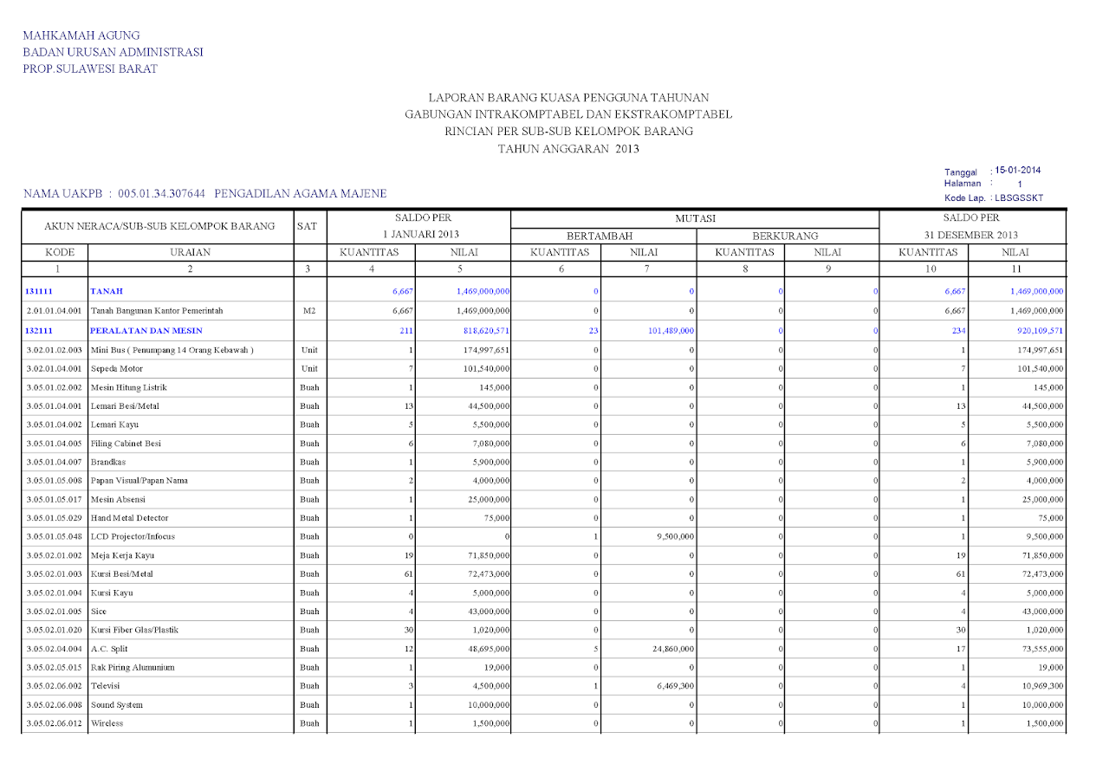Viewport: 1109px width, 784px height.
Task: Select code 3.05.01.04.002 for Lemari Kayu
Action: coord(54,424)
